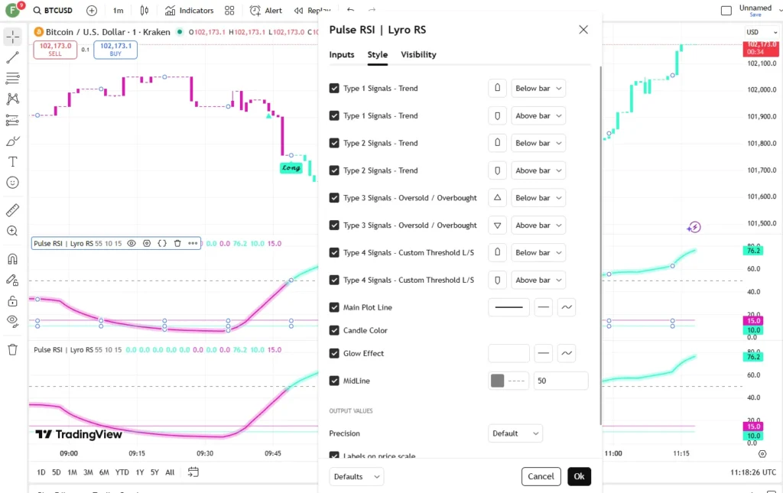Screen dimensions: 783x493
Task: Select the ruler measure tool
Action: tap(12, 210)
